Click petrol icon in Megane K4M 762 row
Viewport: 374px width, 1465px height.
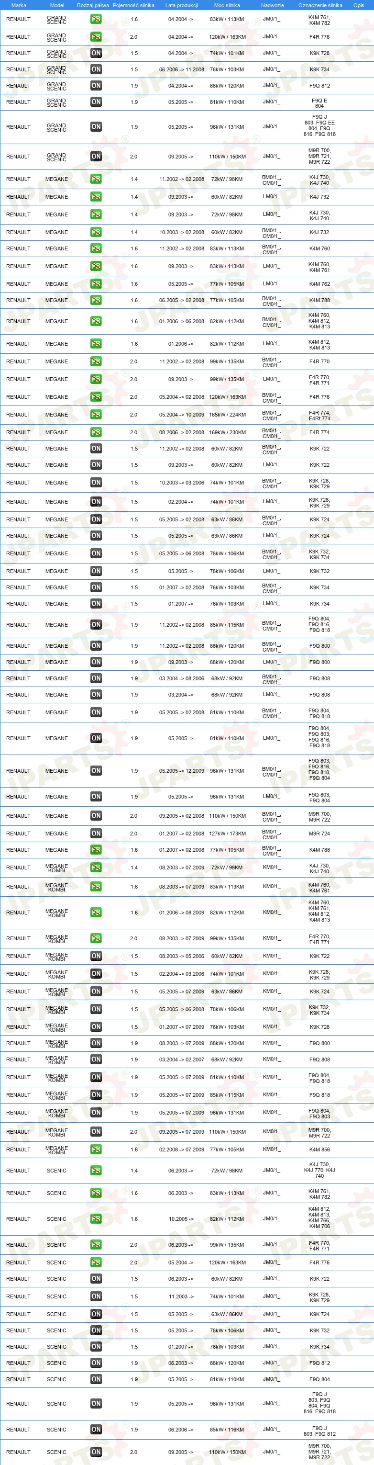(96, 284)
